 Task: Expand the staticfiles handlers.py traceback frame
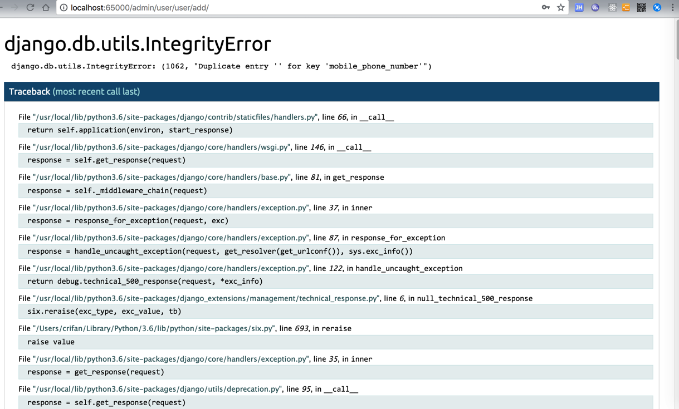point(175,117)
